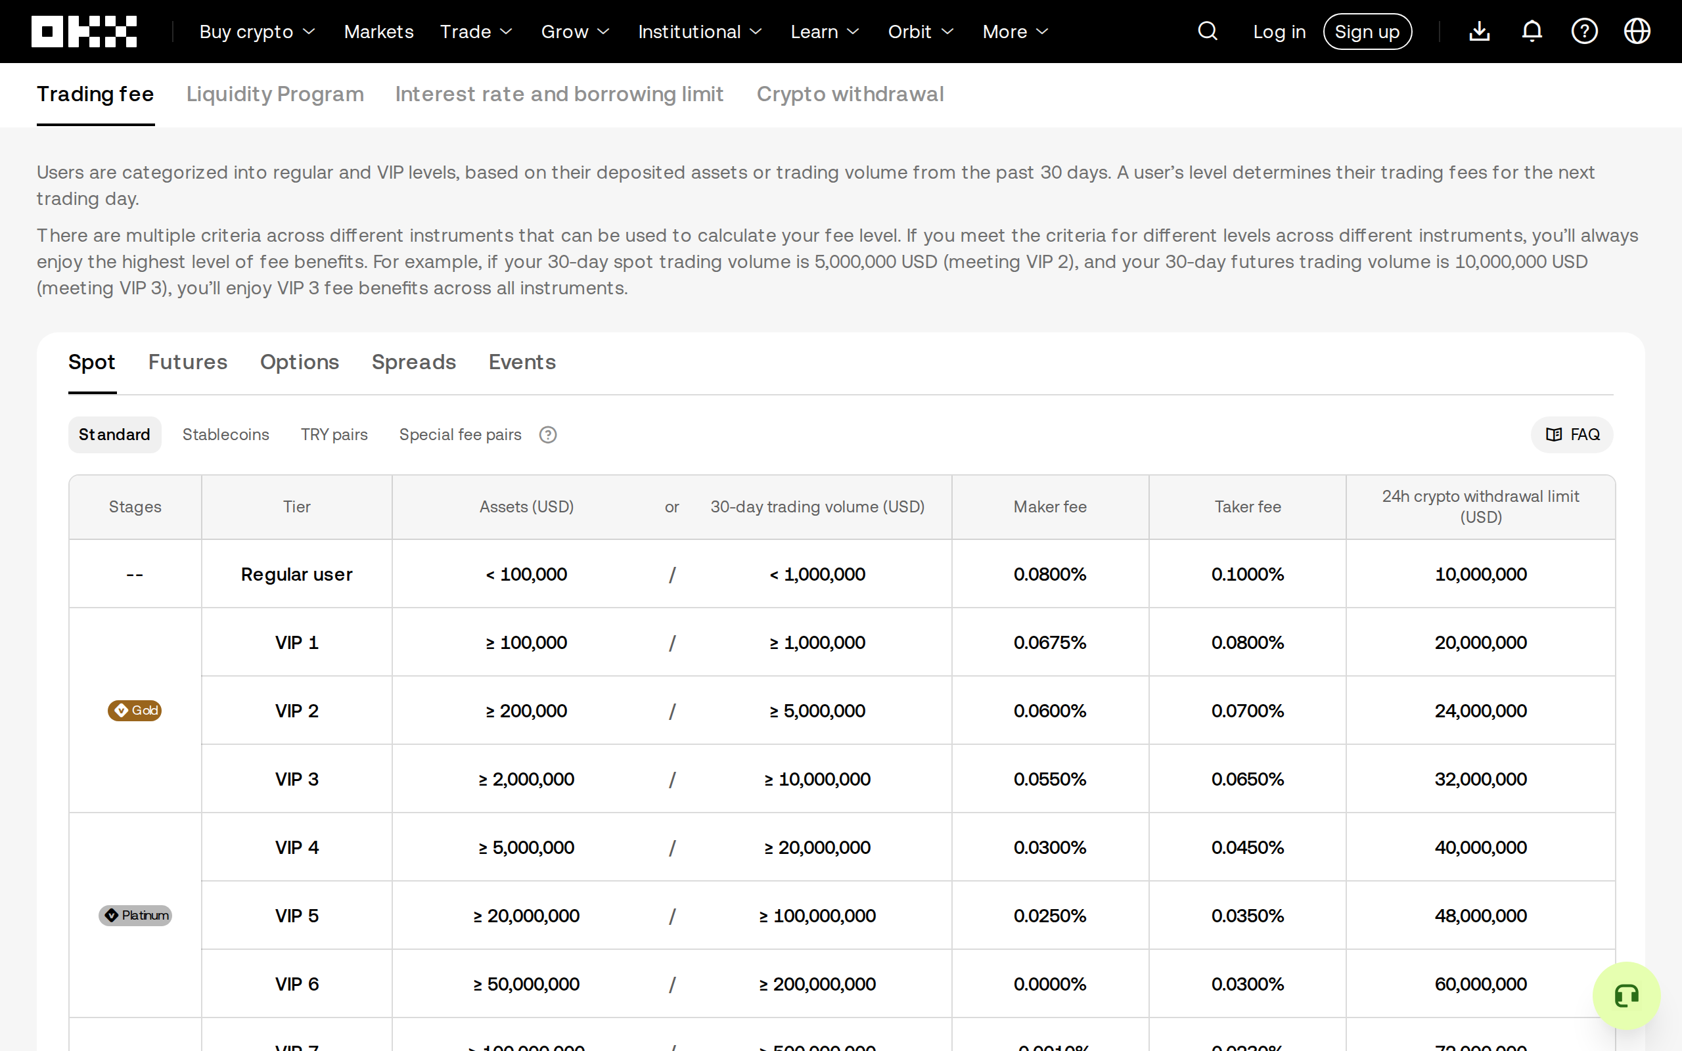The width and height of the screenshot is (1682, 1051).
Task: Select the Events instrument tab
Action: click(522, 362)
